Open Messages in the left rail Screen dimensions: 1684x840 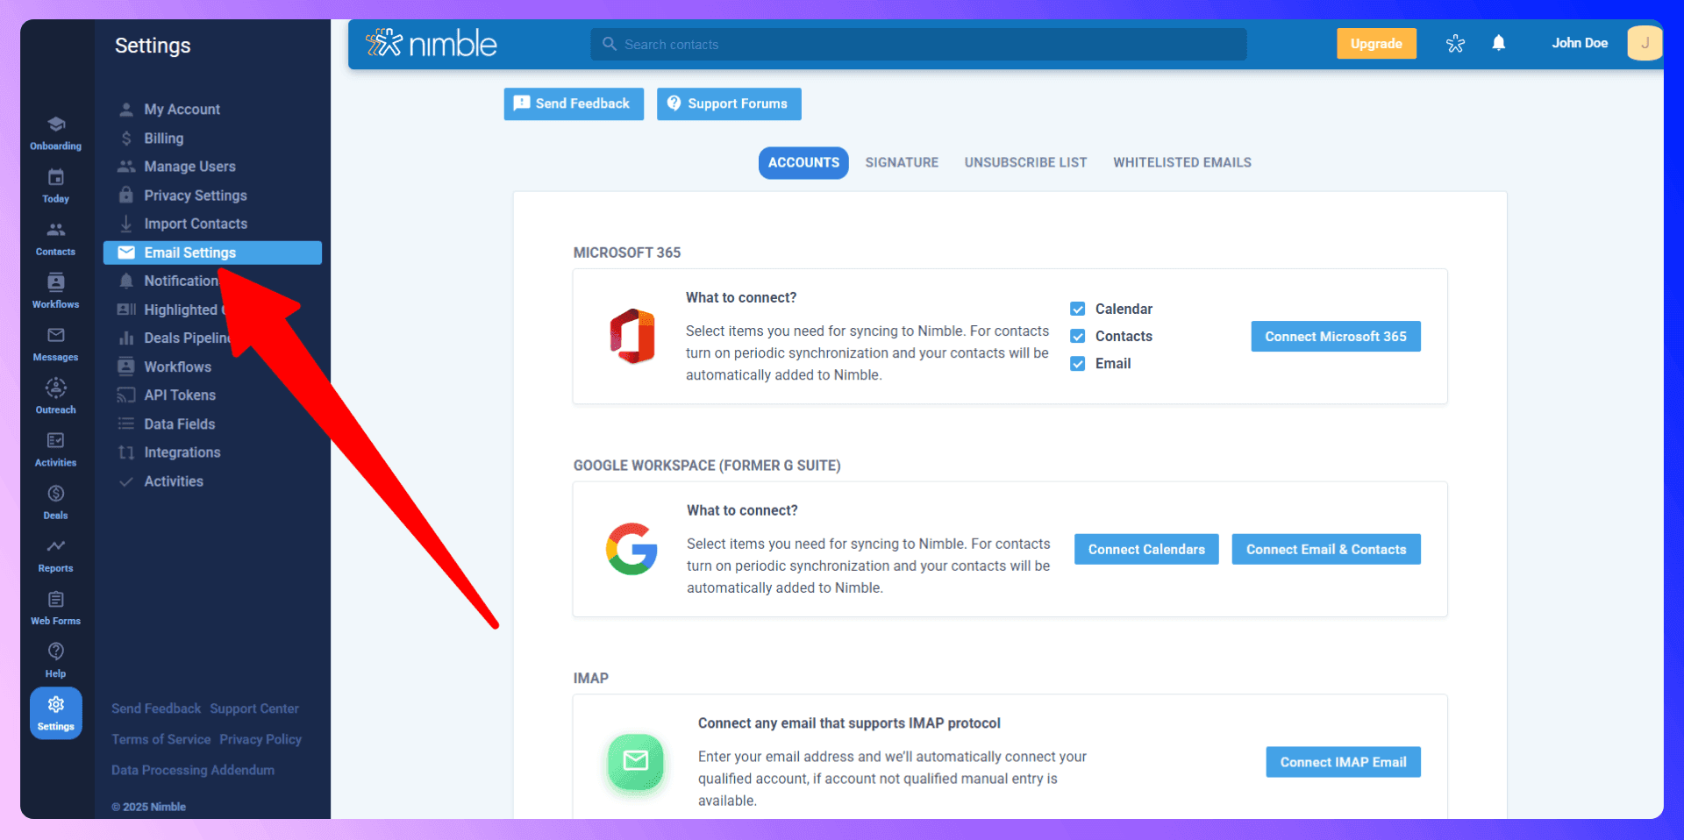click(55, 344)
